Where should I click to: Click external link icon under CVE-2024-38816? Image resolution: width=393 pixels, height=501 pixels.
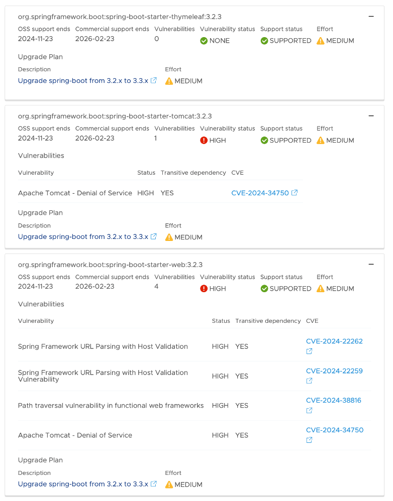point(309,411)
